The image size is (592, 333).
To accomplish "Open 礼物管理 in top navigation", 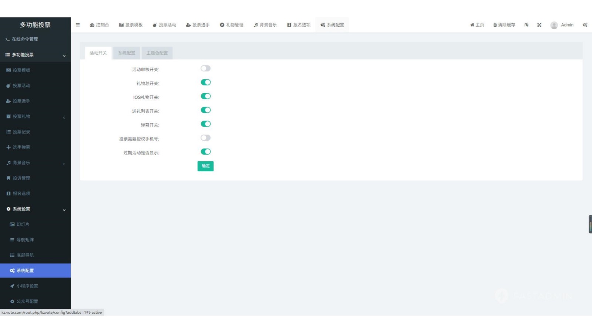I will pos(231,25).
